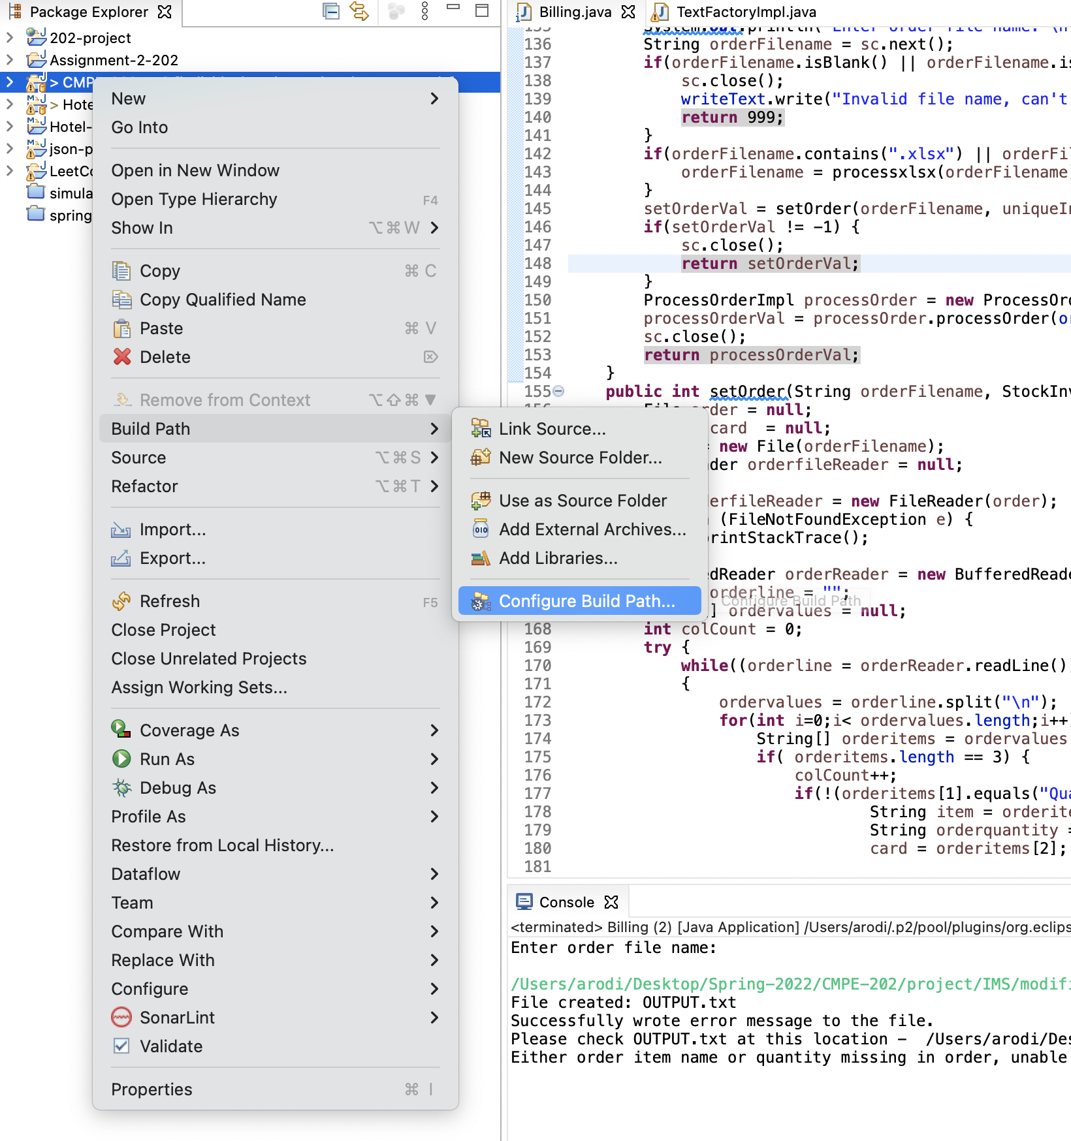Open the Profile As submenu
1071x1141 pixels.
point(275,817)
